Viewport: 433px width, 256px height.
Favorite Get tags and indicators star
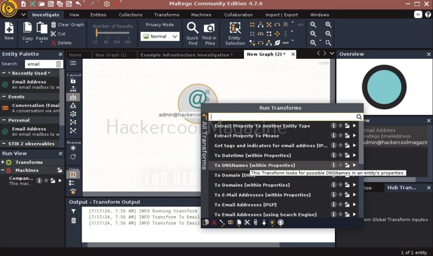tap(340, 145)
